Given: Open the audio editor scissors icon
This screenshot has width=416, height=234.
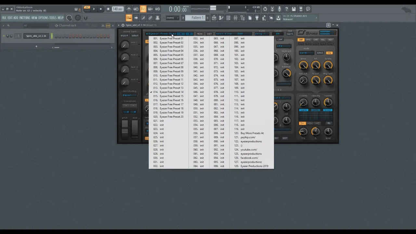Looking at the screenshot, I should click(x=272, y=9).
